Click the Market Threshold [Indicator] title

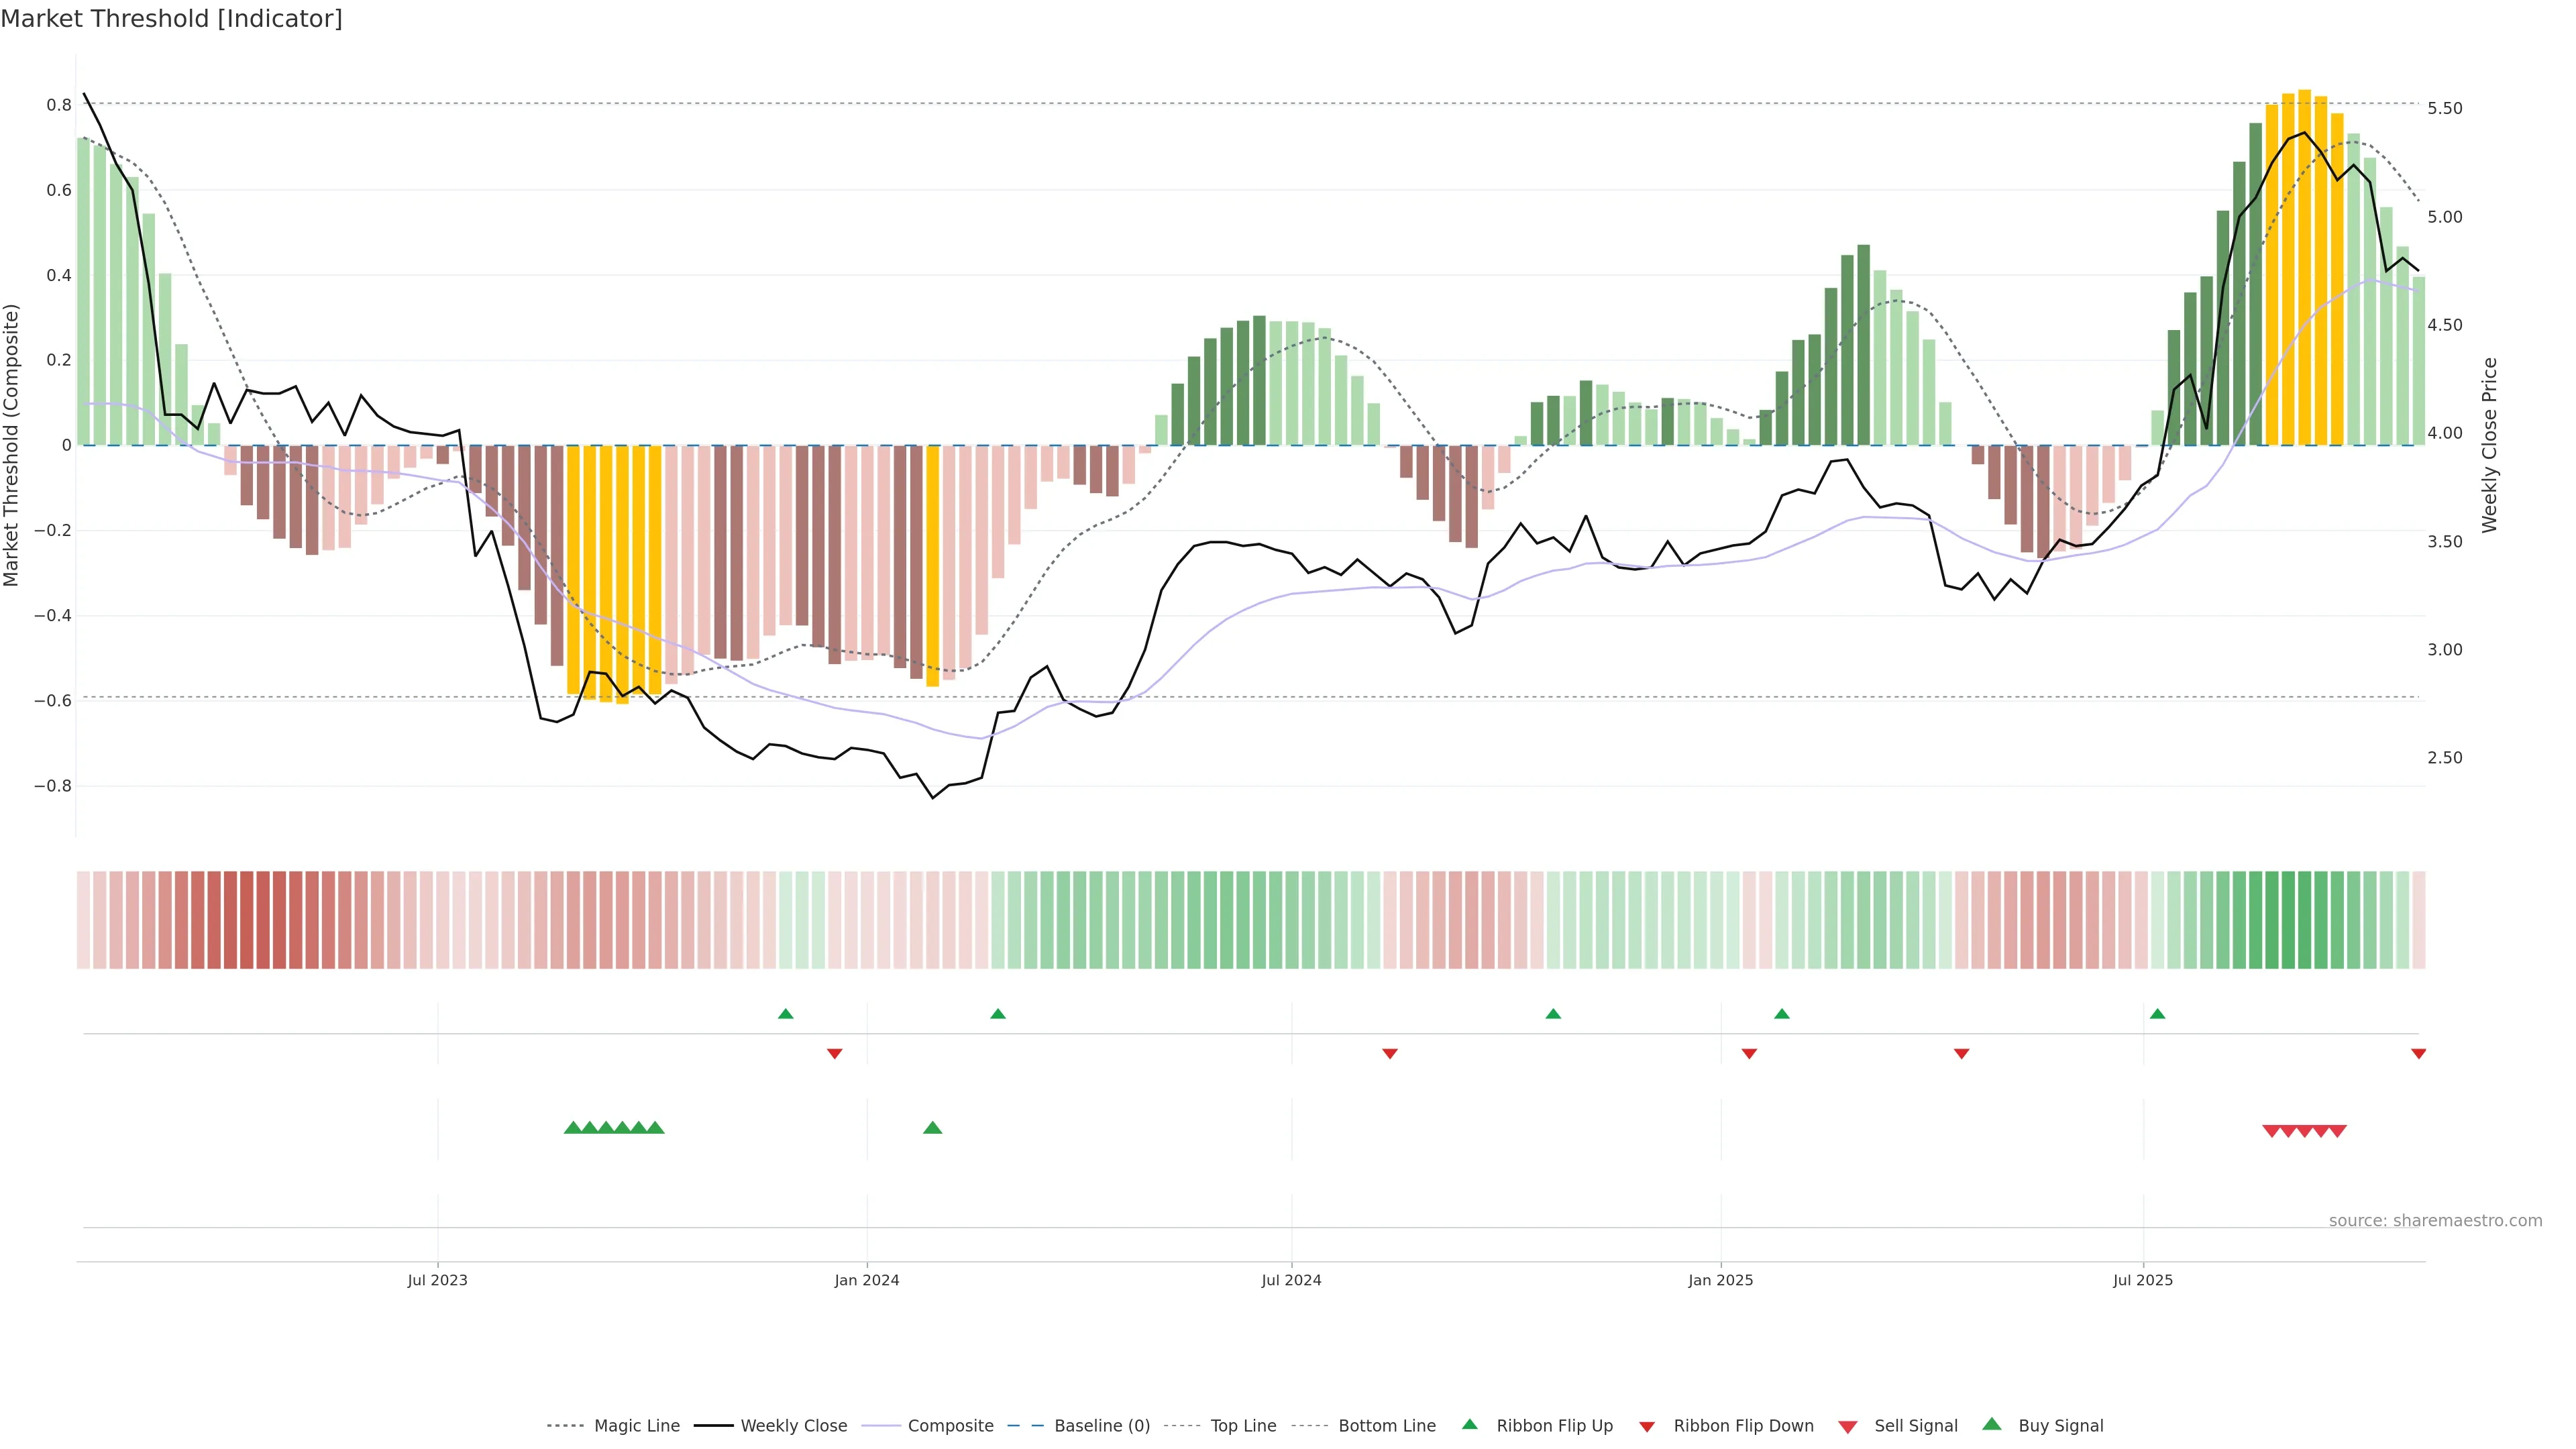tap(171, 19)
